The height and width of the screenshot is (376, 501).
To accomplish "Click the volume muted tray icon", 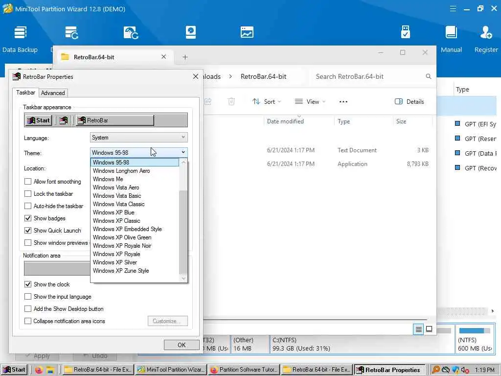I will pyautogui.click(x=465, y=370).
